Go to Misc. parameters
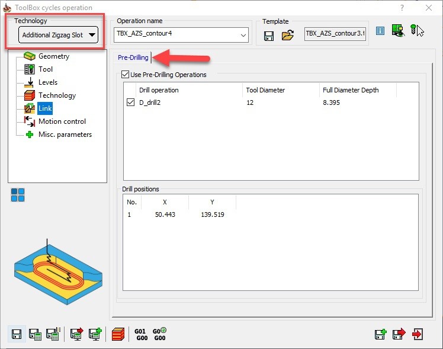The height and width of the screenshot is (349, 443). [65, 135]
